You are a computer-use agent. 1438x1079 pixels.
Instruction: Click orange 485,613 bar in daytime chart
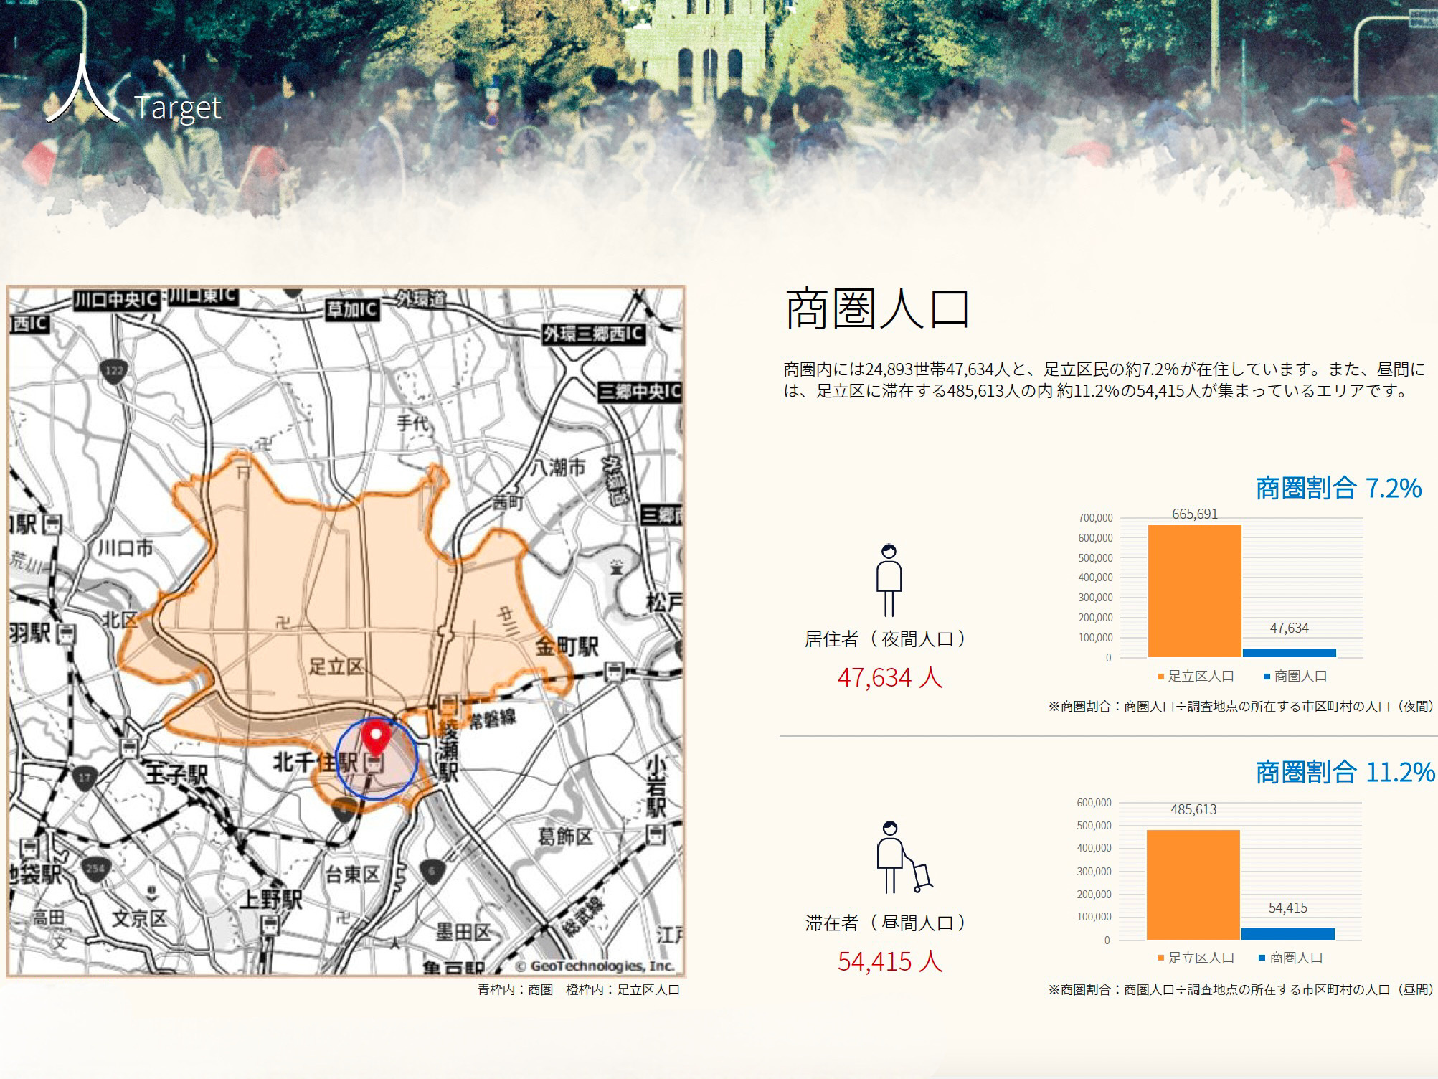(1193, 884)
